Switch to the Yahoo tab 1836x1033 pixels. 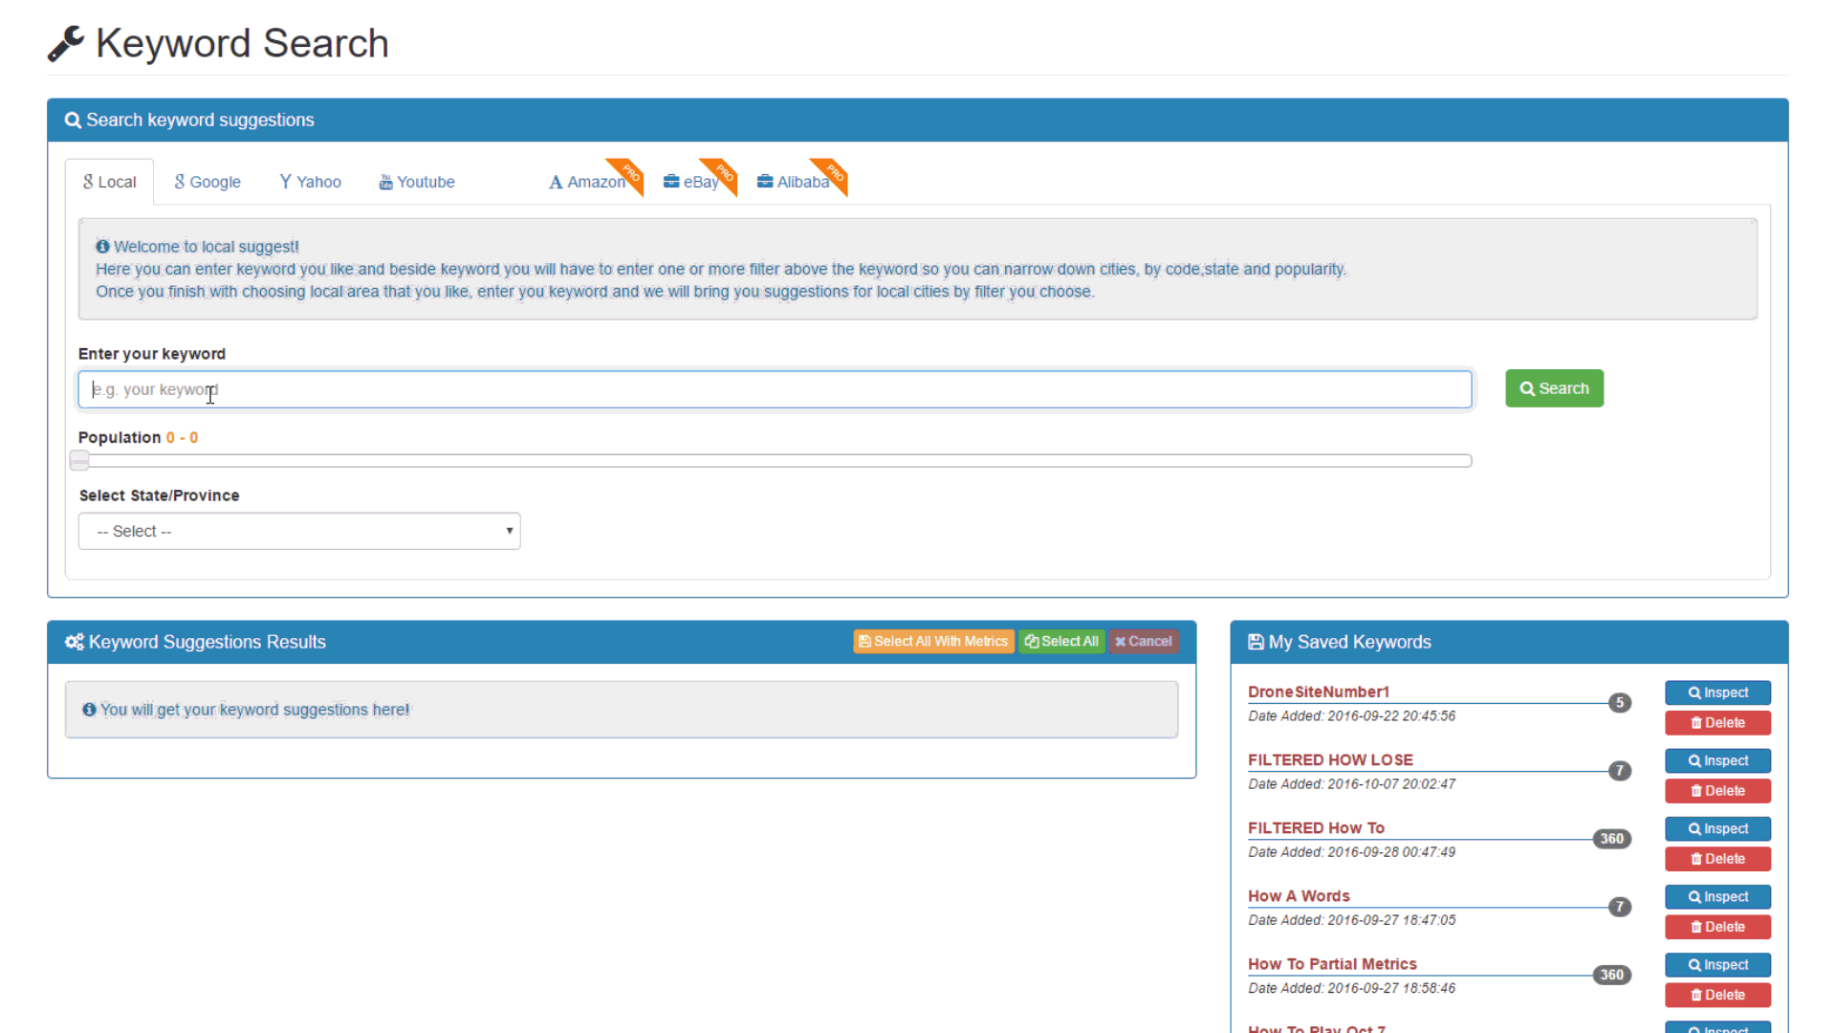click(310, 182)
